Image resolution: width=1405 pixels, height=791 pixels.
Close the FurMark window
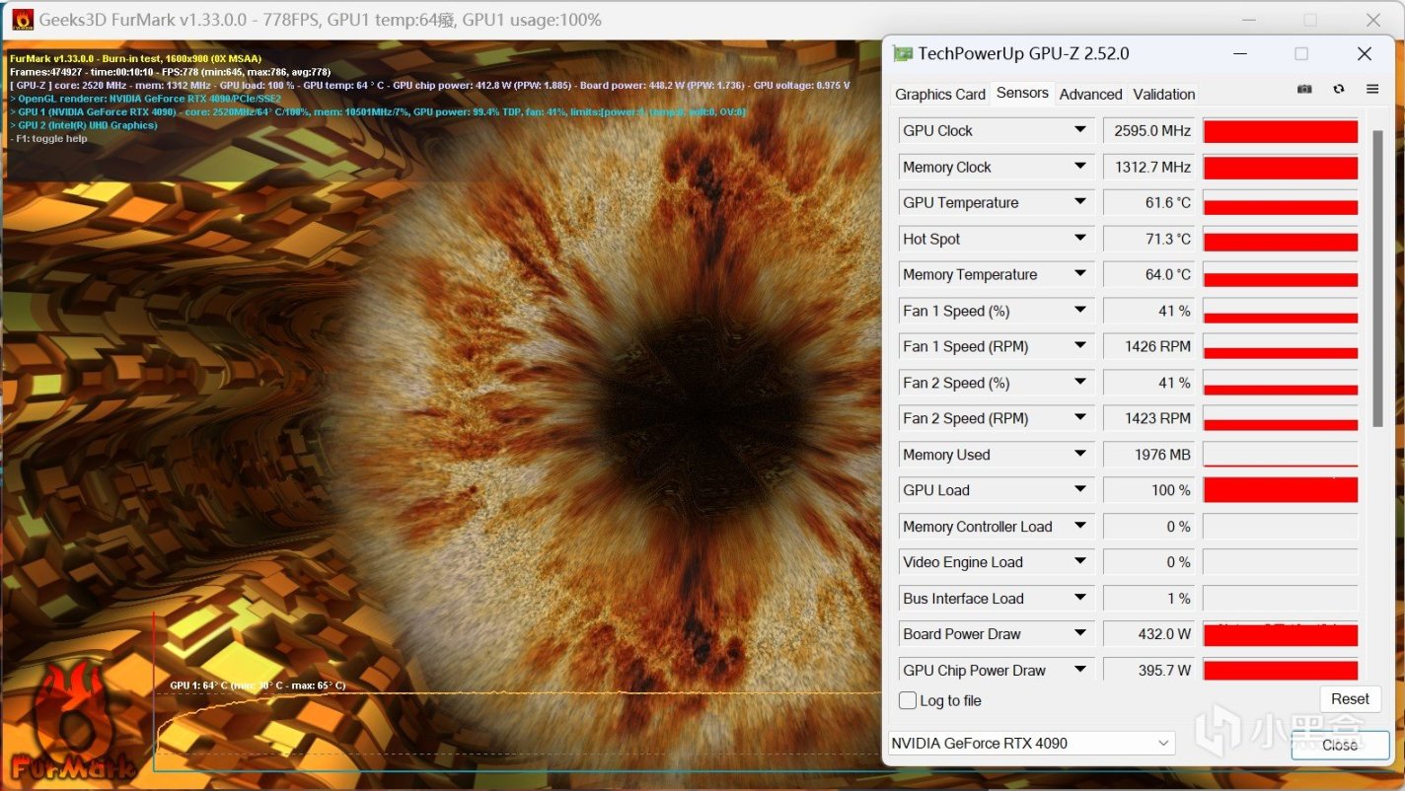click(1373, 20)
